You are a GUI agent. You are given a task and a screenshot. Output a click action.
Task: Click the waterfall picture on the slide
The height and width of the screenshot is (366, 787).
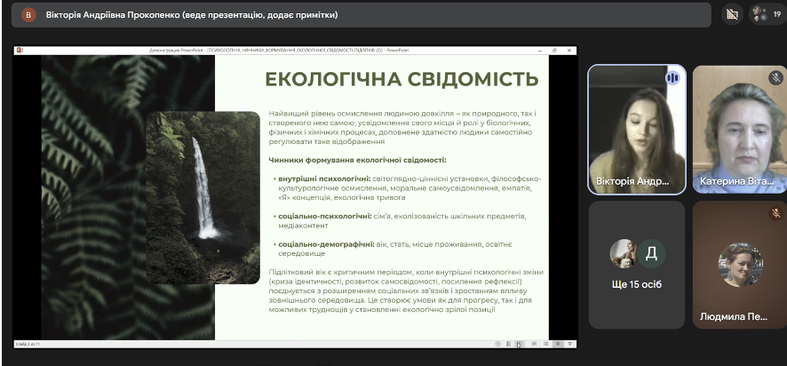tap(203, 198)
